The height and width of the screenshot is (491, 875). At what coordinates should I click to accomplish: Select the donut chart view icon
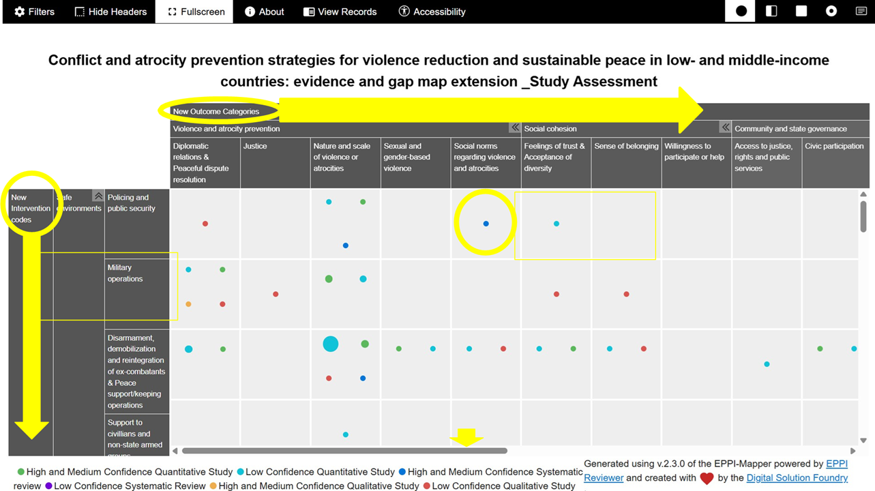coord(831,12)
